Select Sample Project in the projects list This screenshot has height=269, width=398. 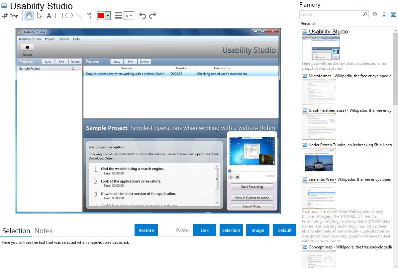[x=50, y=68]
